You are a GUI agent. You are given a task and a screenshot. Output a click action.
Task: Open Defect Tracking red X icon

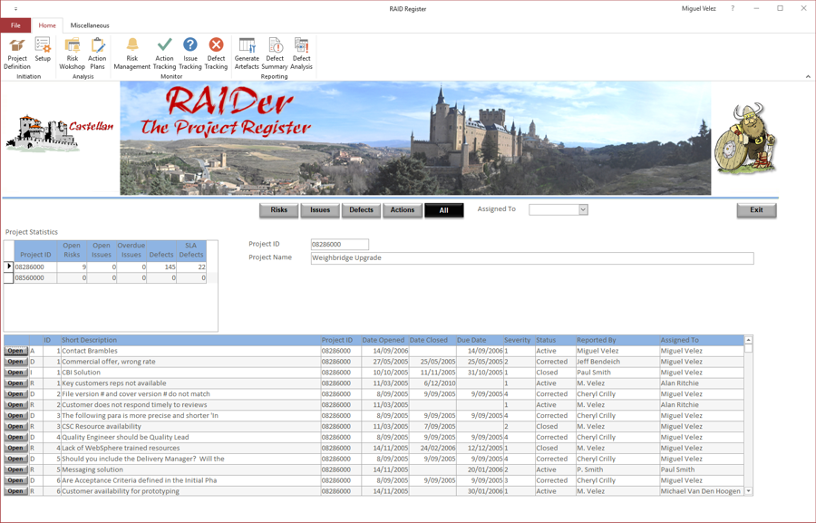tap(216, 53)
